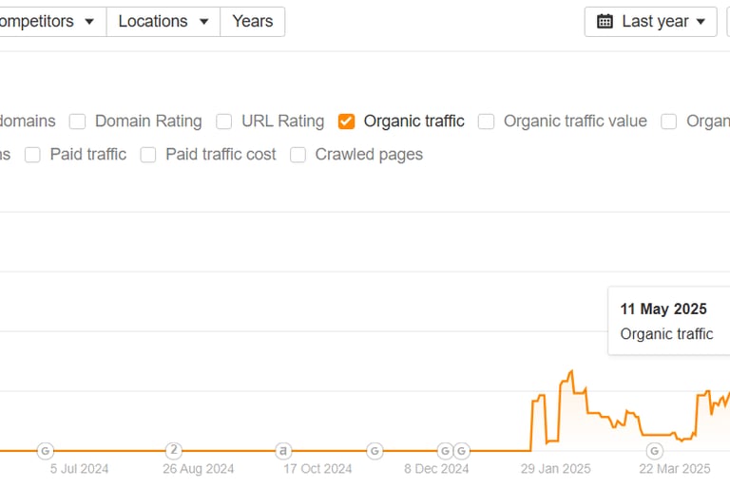Image resolution: width=730 pixels, height=487 pixels.
Task: Click the left of the two adjacent December markers
Action: tap(444, 450)
